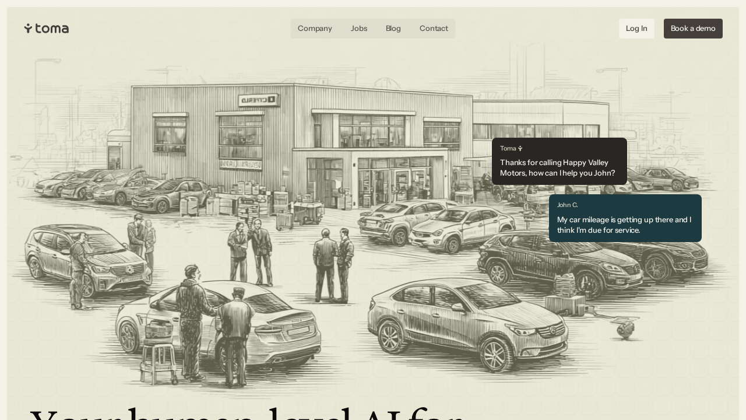Click the stool beside the foreground sedan
The height and width of the screenshot is (420, 746).
click(x=157, y=362)
